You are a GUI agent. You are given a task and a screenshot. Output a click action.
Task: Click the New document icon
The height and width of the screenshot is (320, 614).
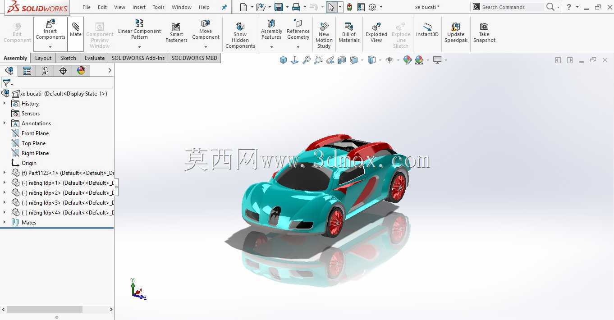[243, 7]
